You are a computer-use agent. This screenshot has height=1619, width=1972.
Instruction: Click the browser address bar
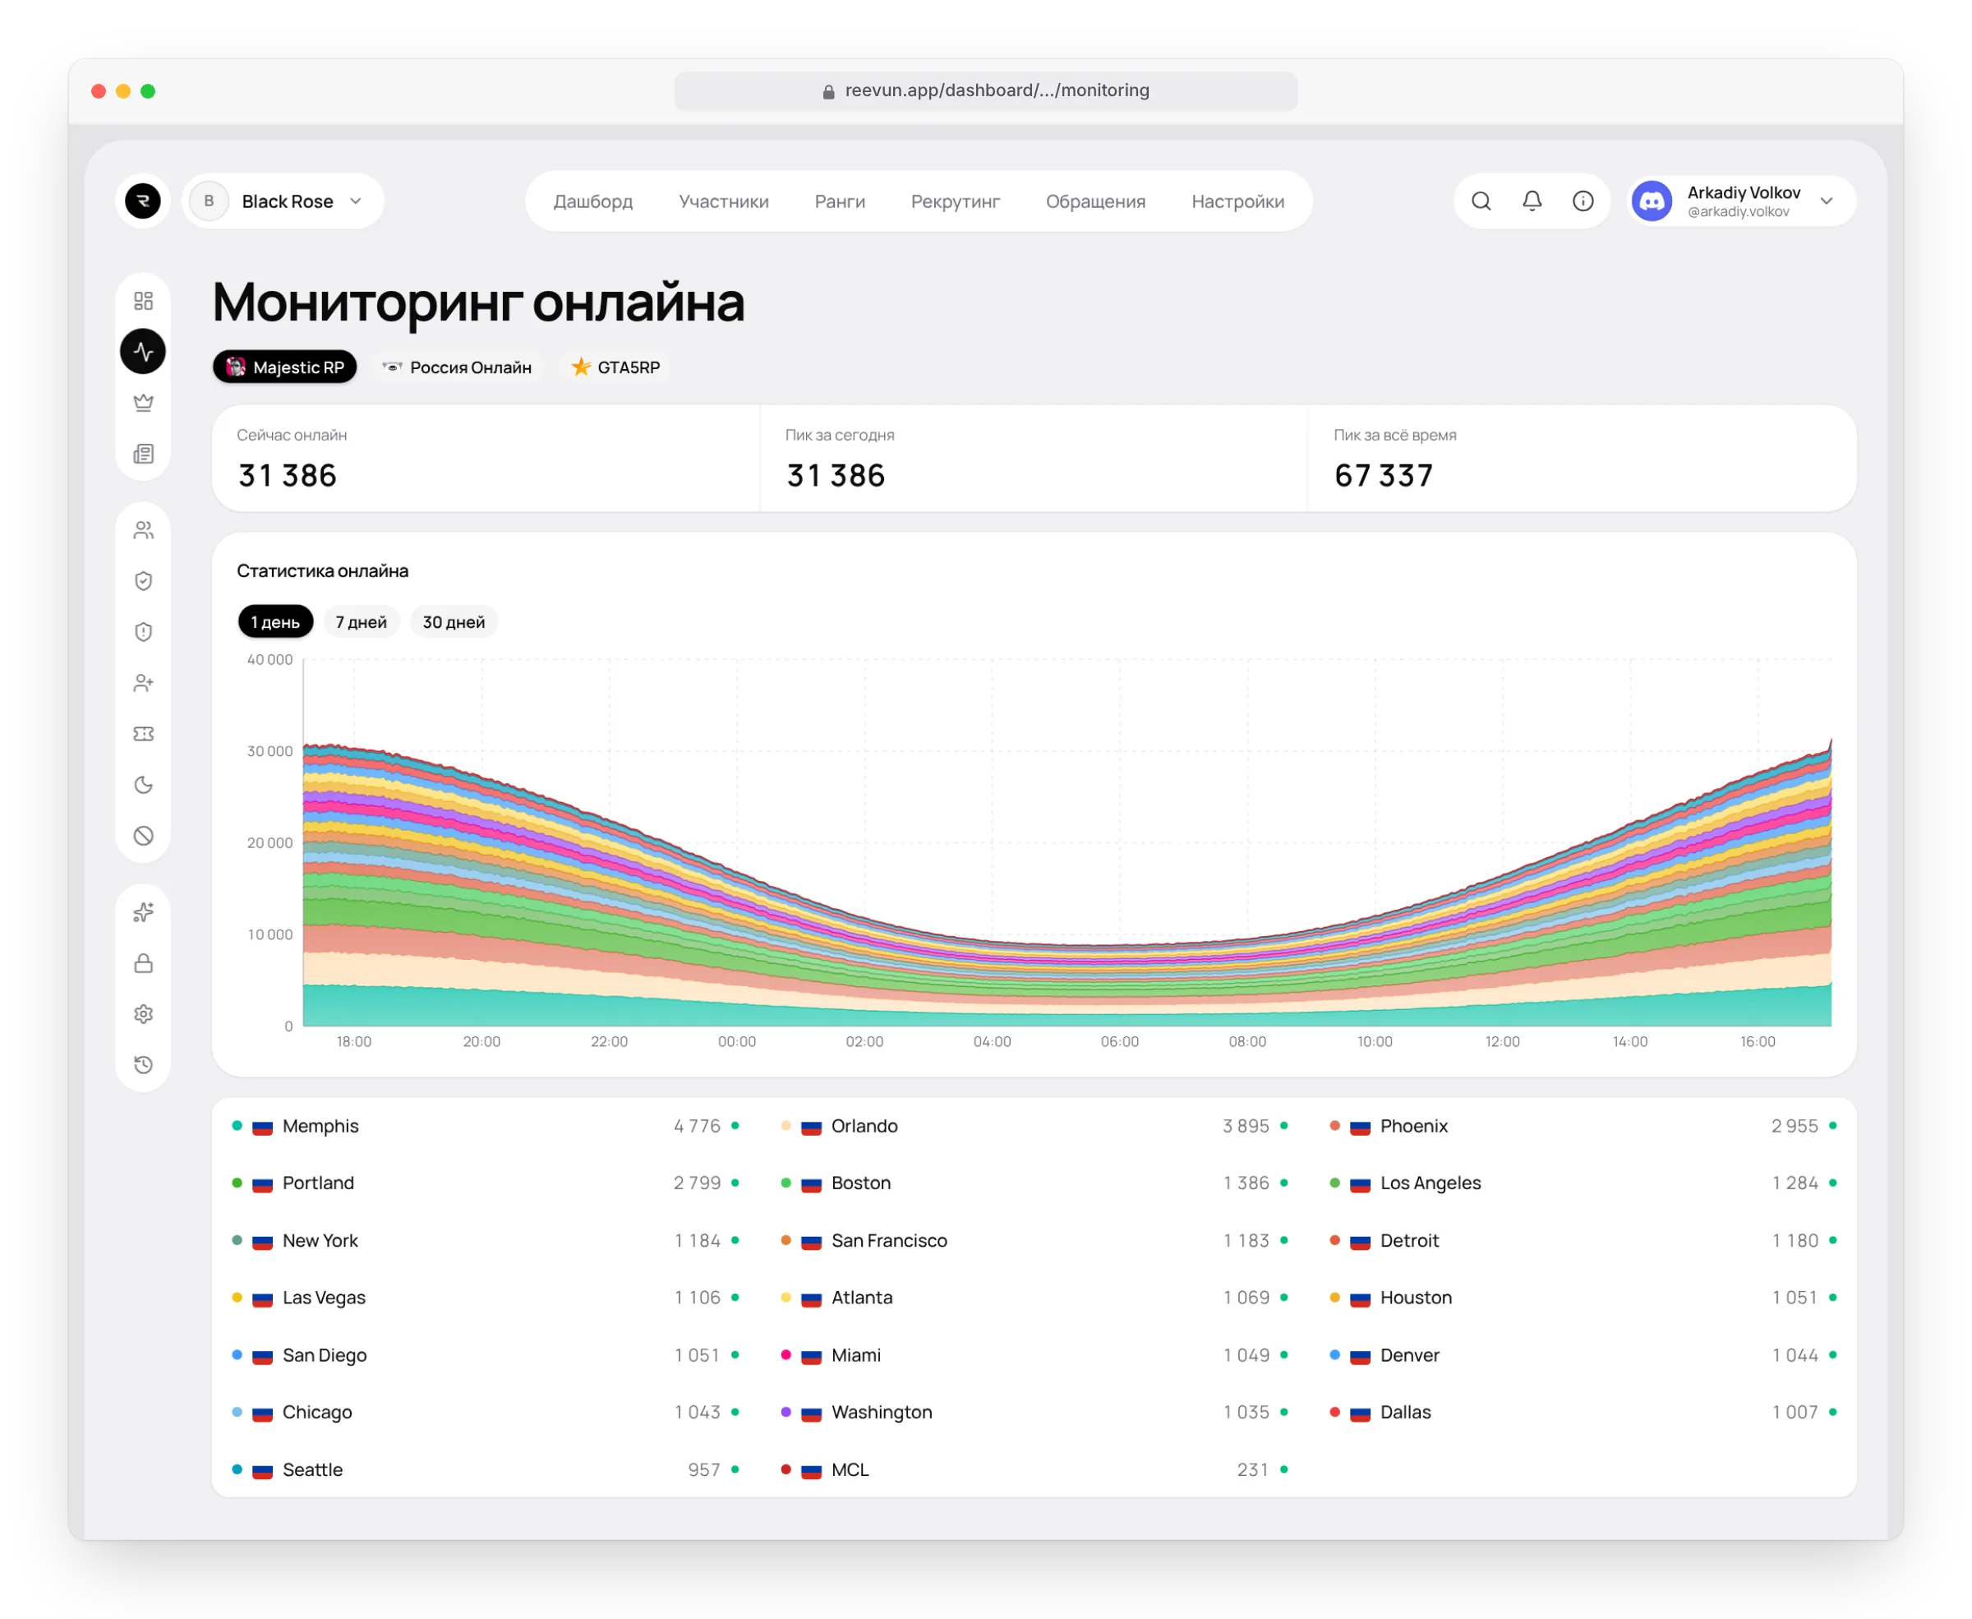(985, 90)
